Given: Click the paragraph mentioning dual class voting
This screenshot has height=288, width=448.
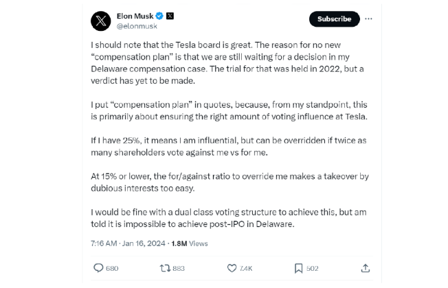Looking at the screenshot, I should point(229,218).
